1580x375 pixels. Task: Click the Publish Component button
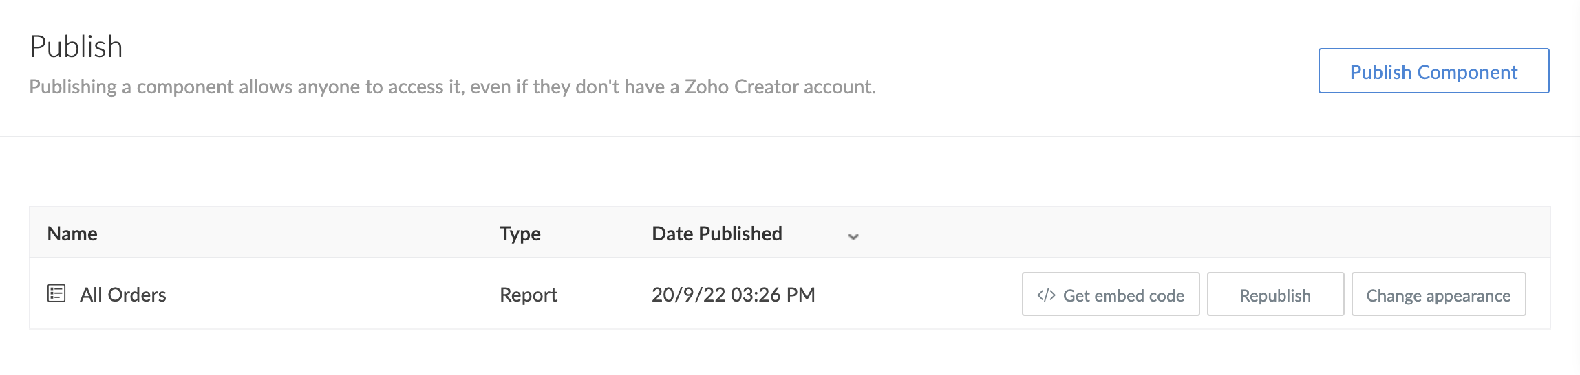tap(1433, 71)
